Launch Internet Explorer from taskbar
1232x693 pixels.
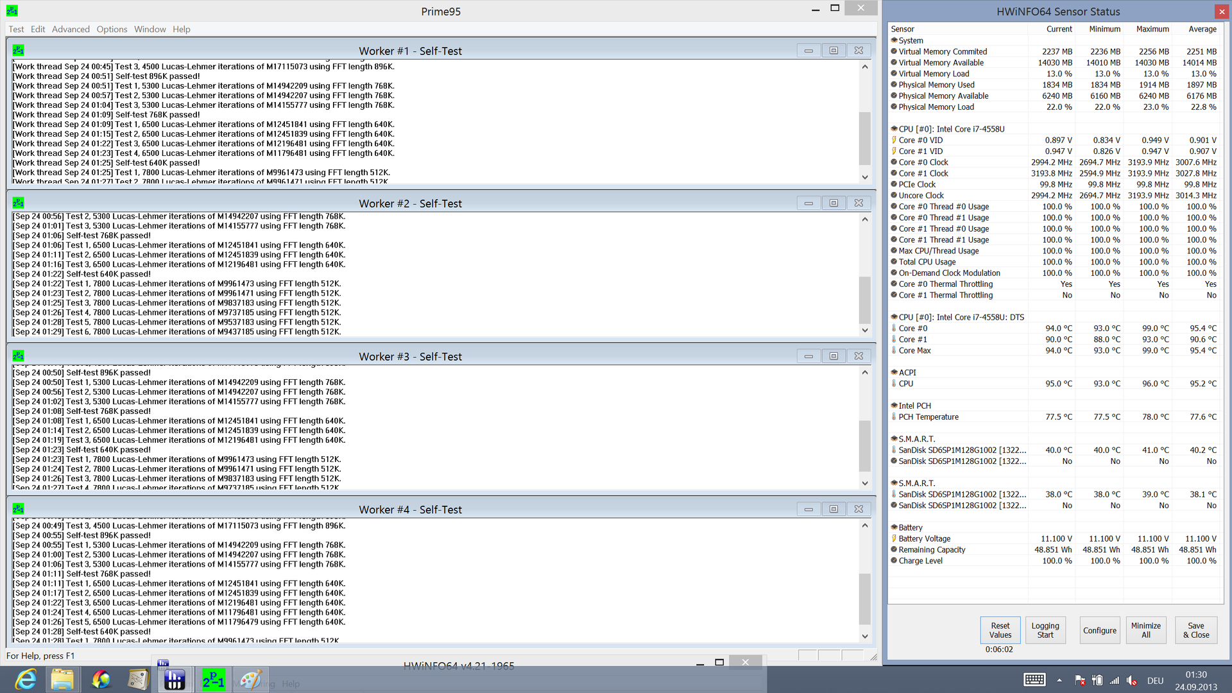pos(25,680)
